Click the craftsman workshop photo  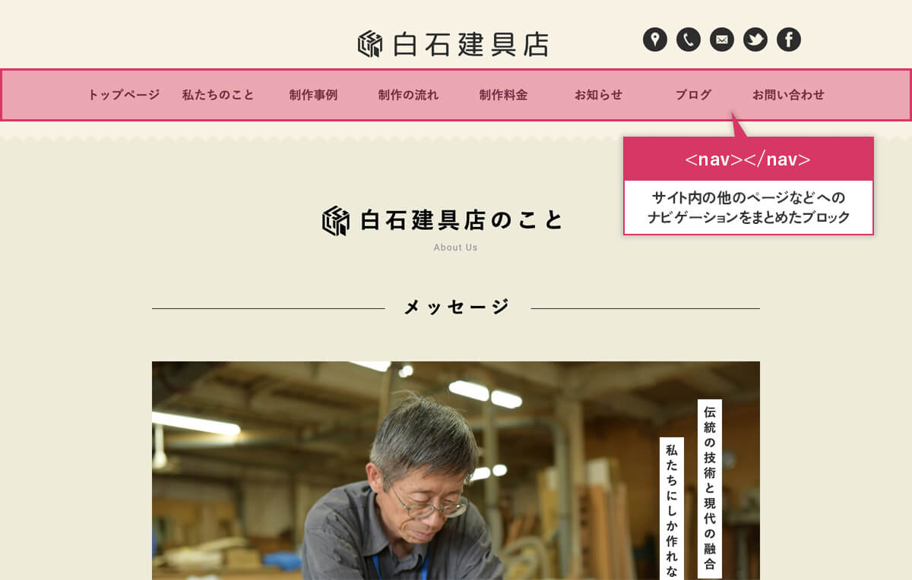[x=456, y=471]
